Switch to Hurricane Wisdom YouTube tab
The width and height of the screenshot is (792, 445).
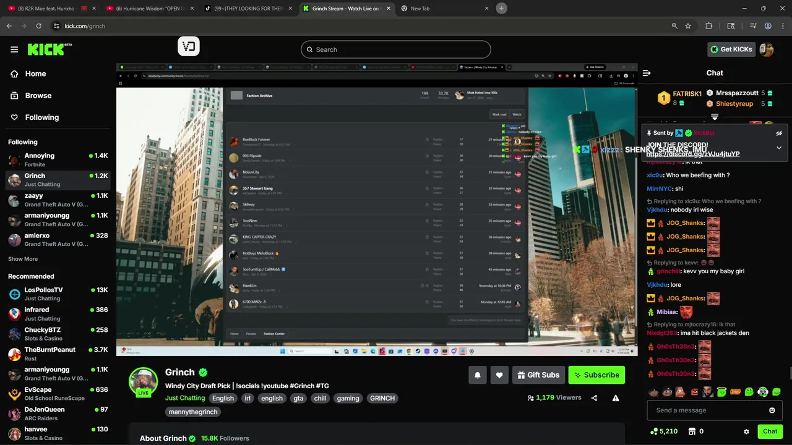tap(148, 9)
